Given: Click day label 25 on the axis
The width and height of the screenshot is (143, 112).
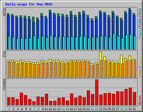Looking at the screenshot, I should (109, 109).
